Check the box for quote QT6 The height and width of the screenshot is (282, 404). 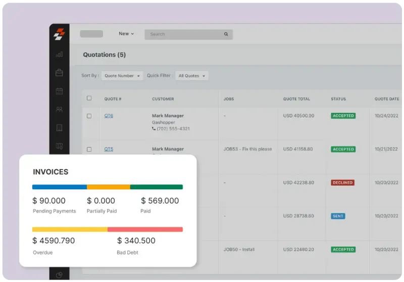point(89,116)
